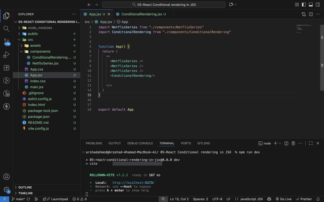Viewport: 324px width, 202px height.
Task: Open a new terminal with the plus icon
Action: [x=276, y=143]
